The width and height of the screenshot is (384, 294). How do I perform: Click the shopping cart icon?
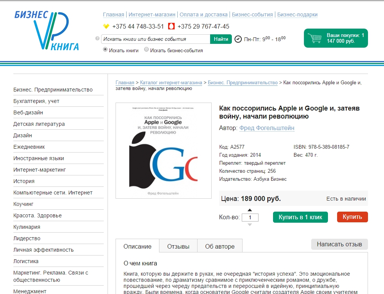pyautogui.click(x=315, y=38)
